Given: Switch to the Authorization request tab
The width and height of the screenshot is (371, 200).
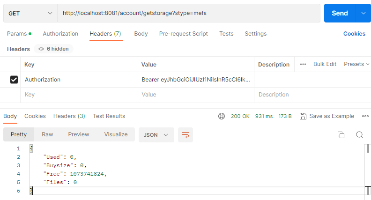Looking at the screenshot, I should click(x=60, y=34).
